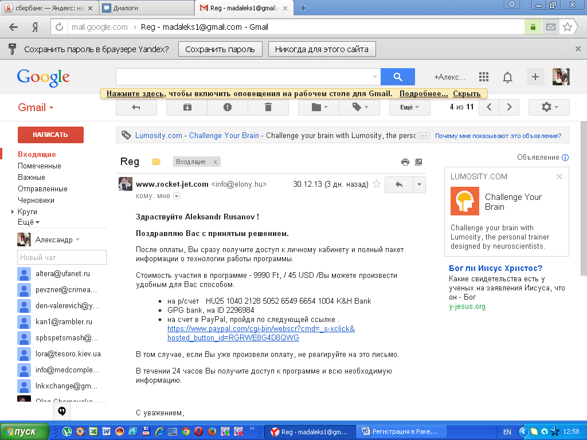Show recipient details dropdown next to мне

[x=177, y=196]
